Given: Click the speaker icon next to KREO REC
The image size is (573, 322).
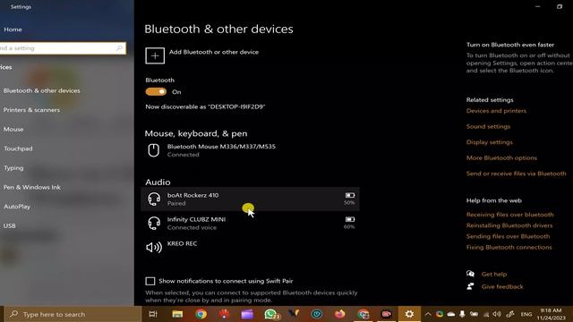Looking at the screenshot, I should click(x=154, y=248).
